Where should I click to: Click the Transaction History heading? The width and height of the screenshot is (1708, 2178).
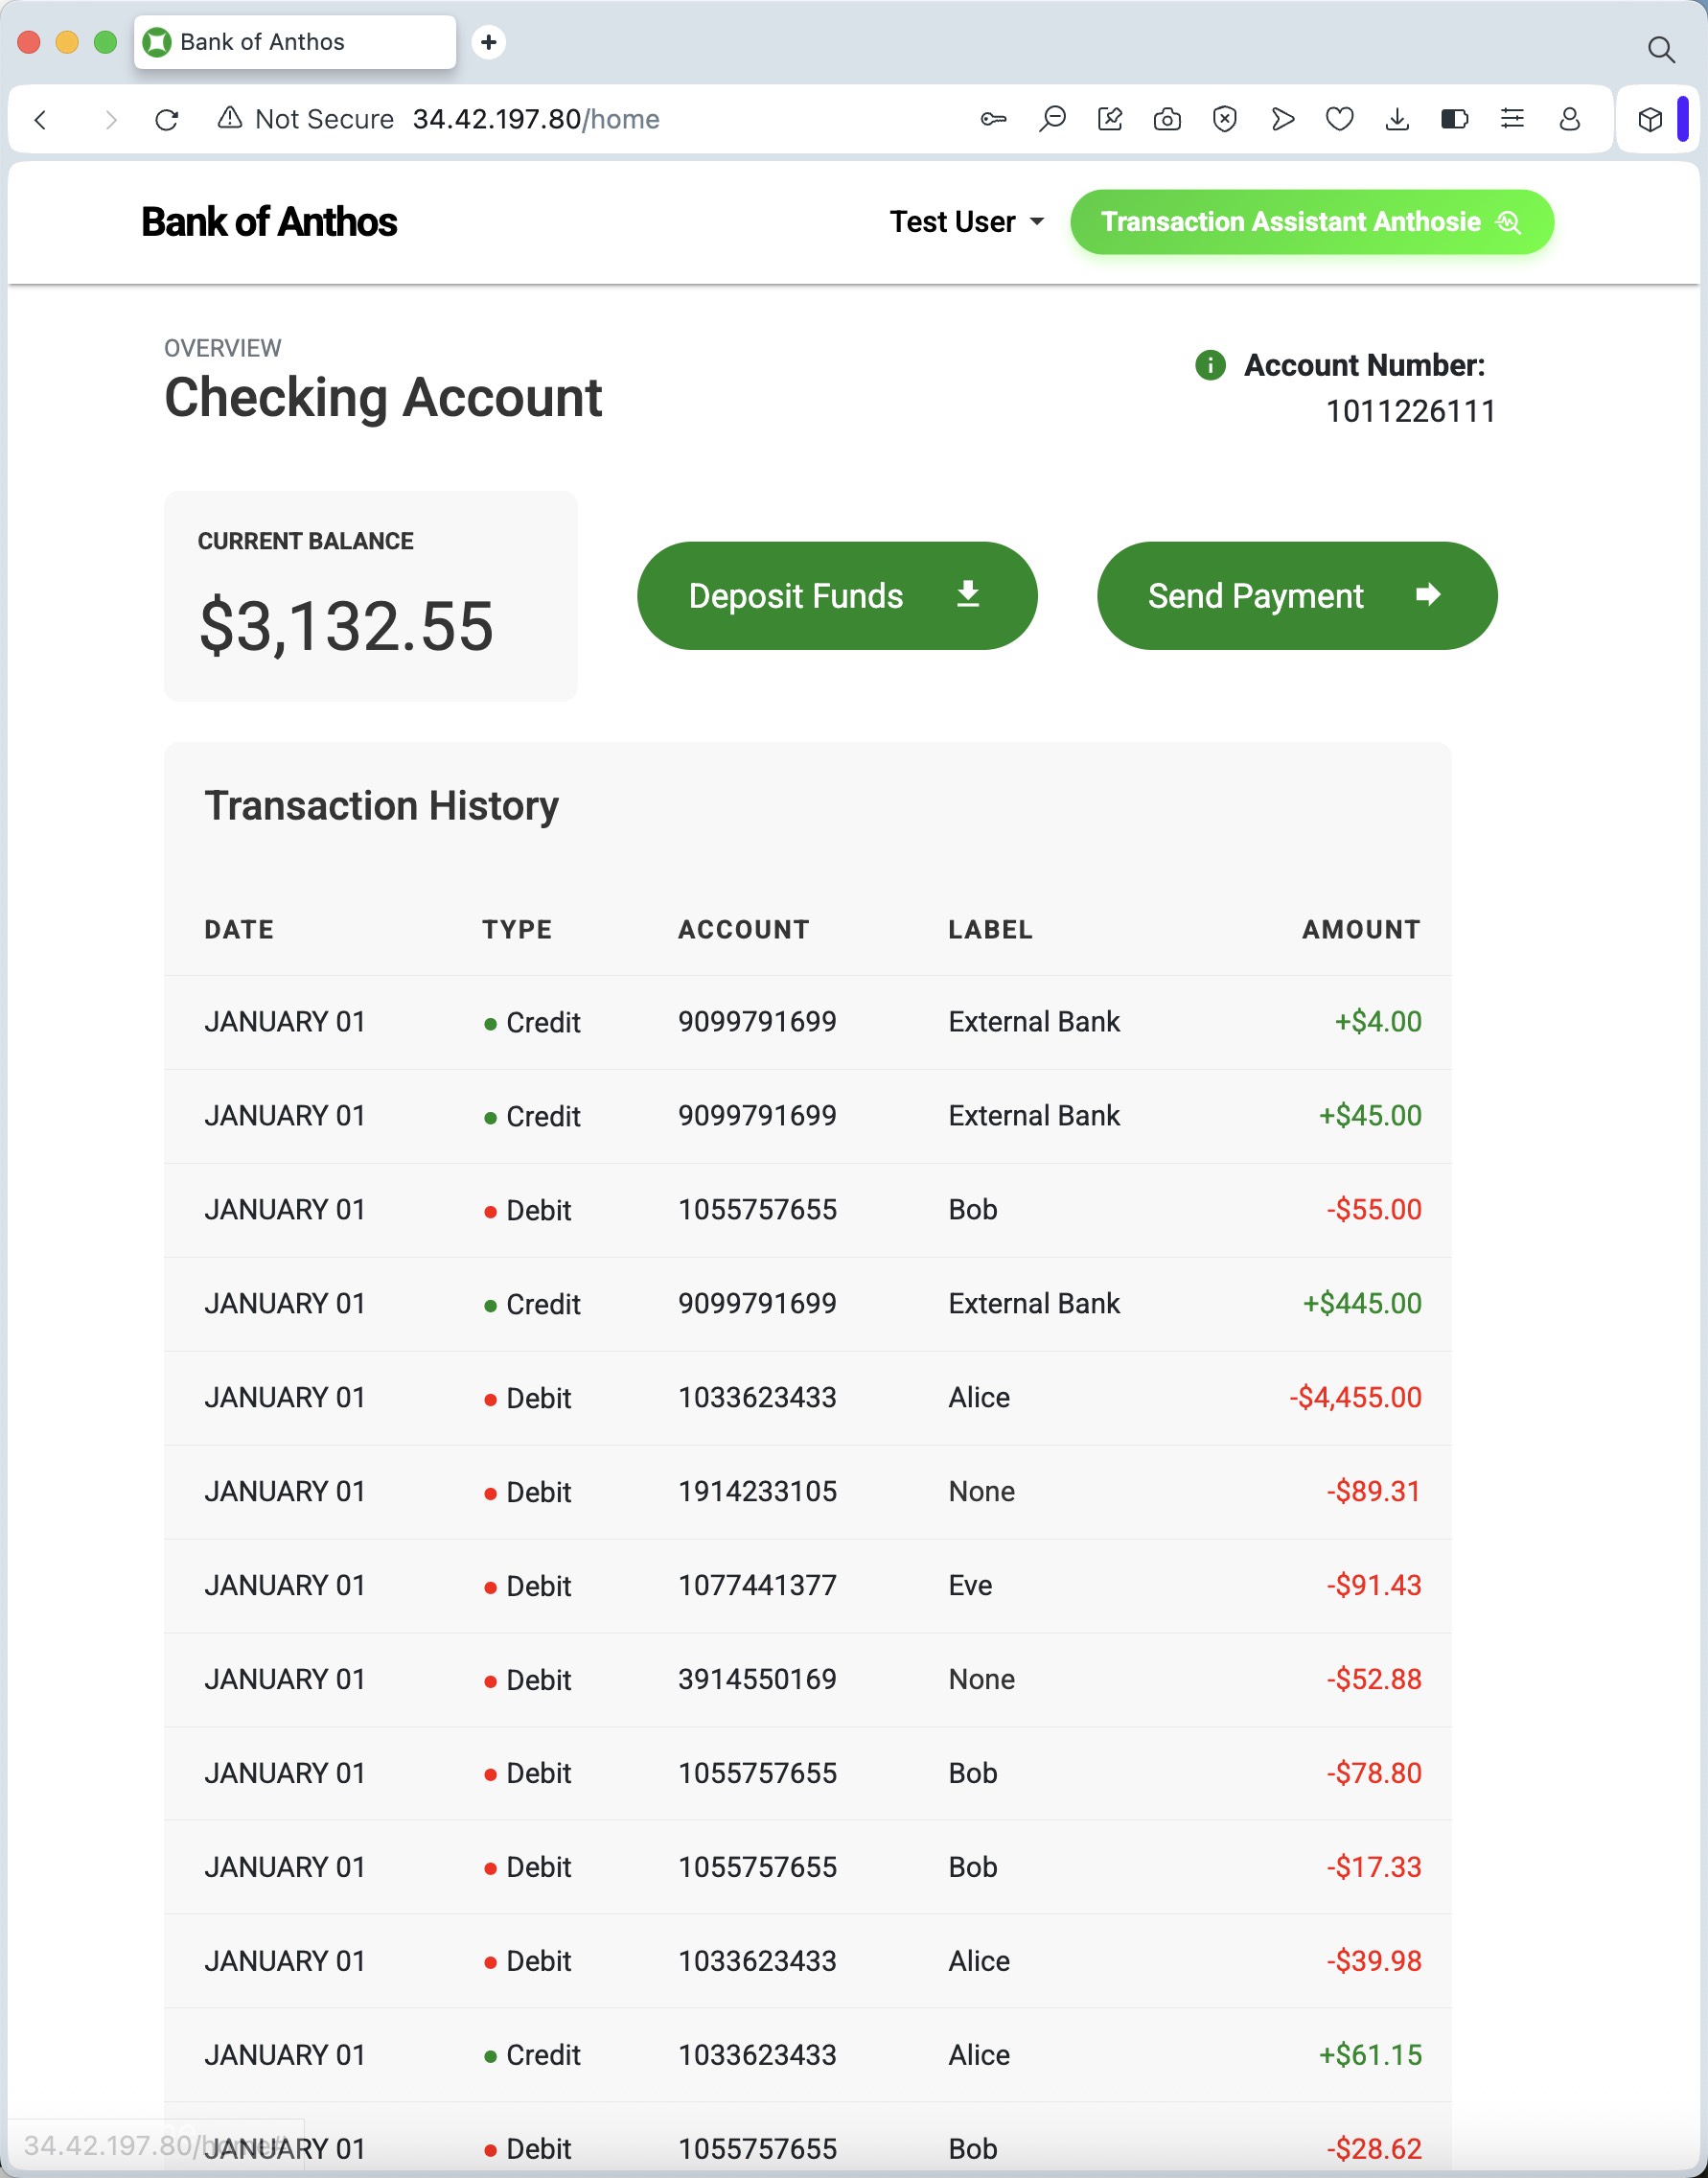pos(381,806)
